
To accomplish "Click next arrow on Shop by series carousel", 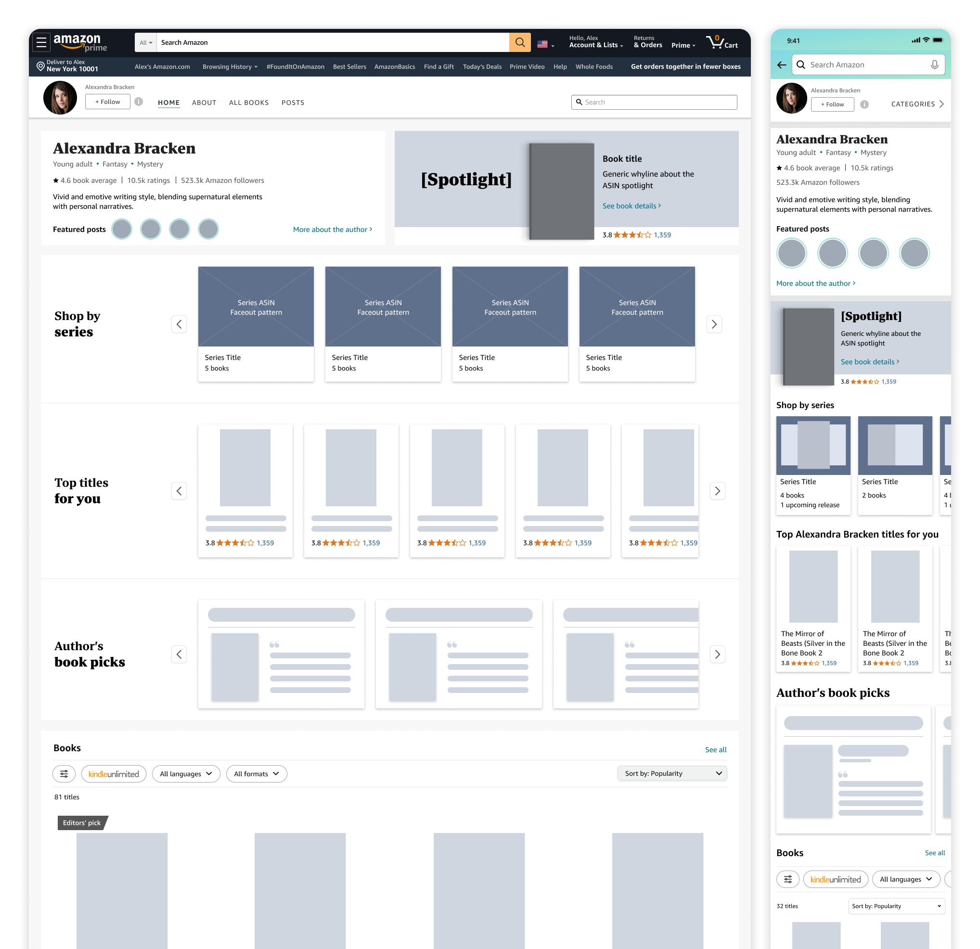I will (x=713, y=324).
